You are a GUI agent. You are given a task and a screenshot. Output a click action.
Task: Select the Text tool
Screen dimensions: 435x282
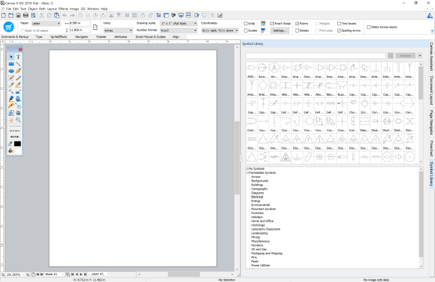18,57
